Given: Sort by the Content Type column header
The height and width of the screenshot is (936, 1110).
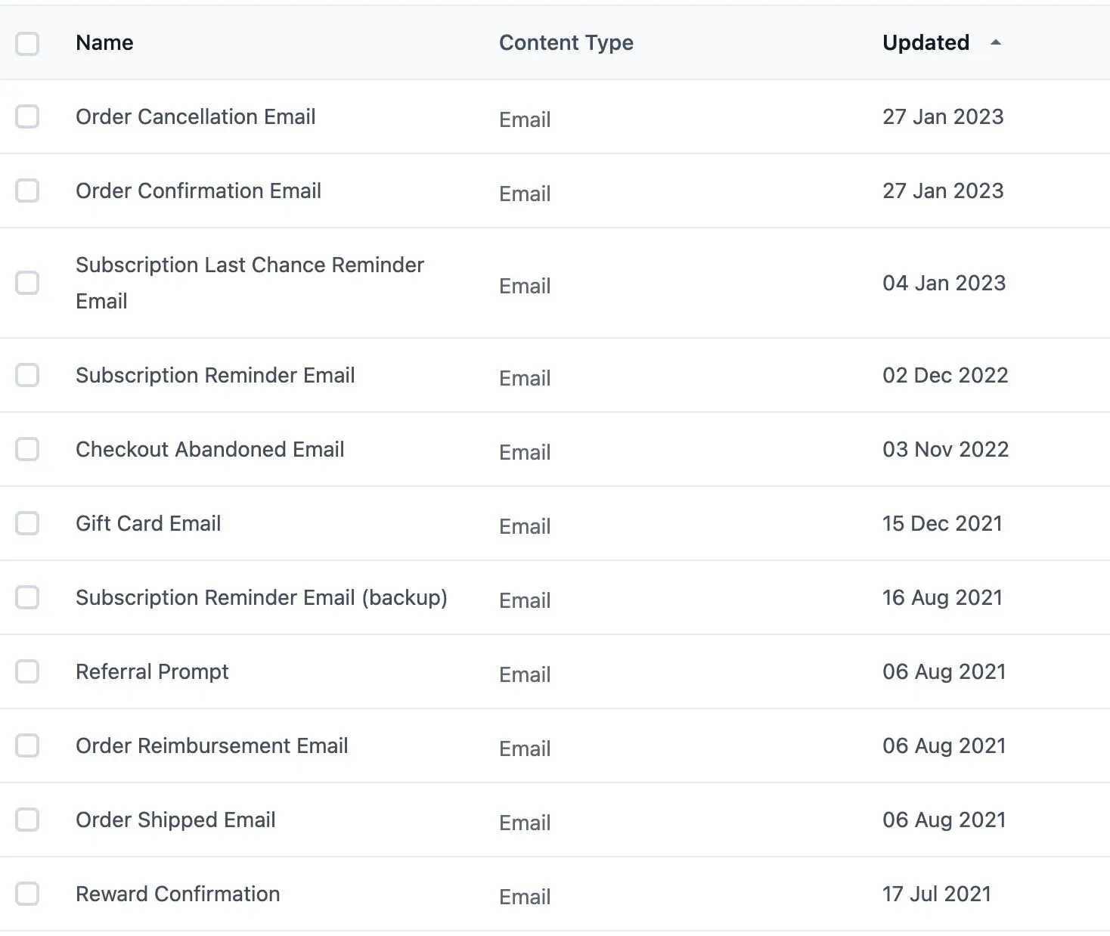Looking at the screenshot, I should point(566,43).
